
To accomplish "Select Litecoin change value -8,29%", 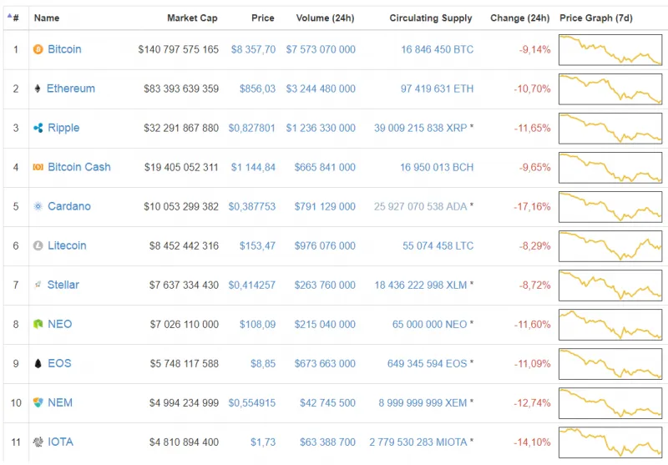I will point(534,245).
